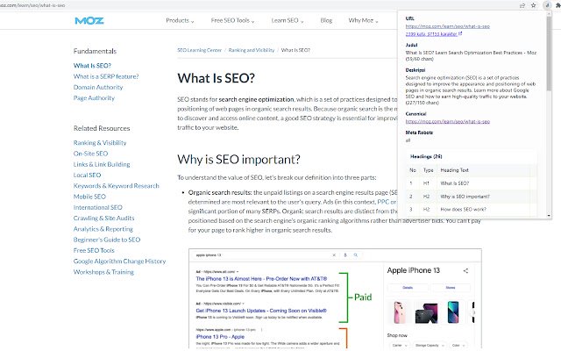Screen dimensions: 561x351
Task: Click the Canonical URL link in popup
Action: click(x=448, y=121)
